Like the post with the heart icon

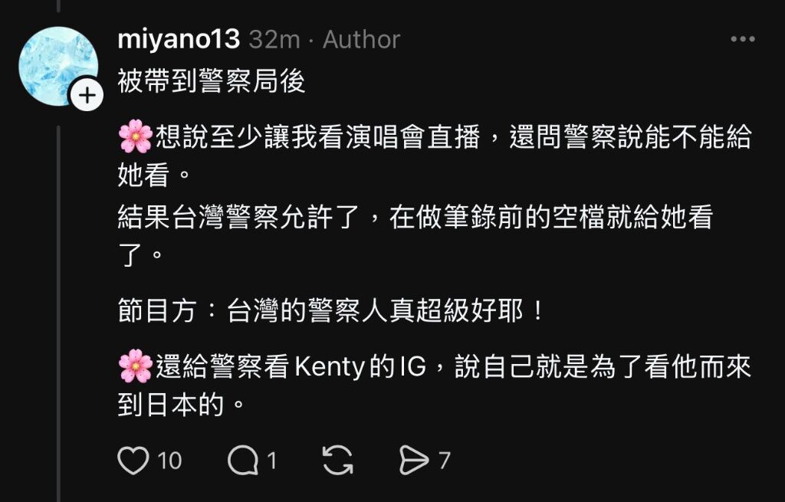(133, 461)
